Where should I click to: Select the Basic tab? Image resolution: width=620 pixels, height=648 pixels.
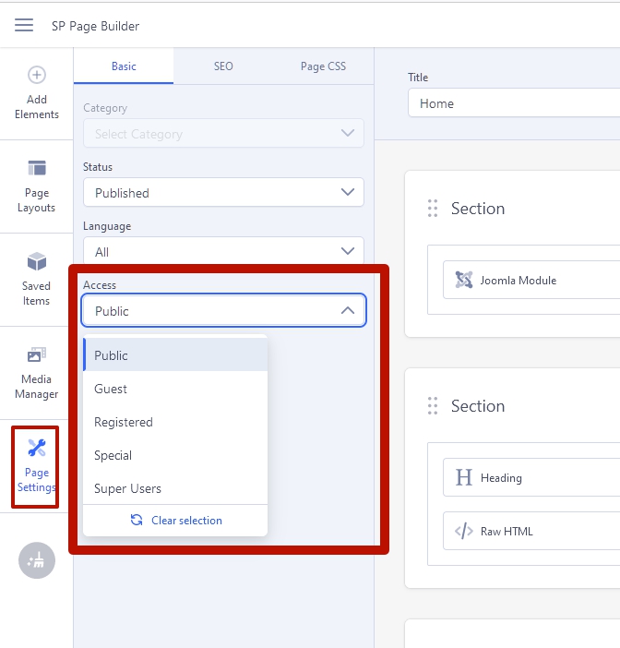click(124, 66)
